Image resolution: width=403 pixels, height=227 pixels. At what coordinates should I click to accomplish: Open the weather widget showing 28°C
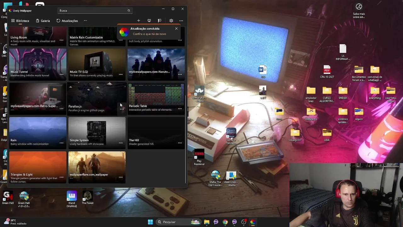(x=16, y=222)
